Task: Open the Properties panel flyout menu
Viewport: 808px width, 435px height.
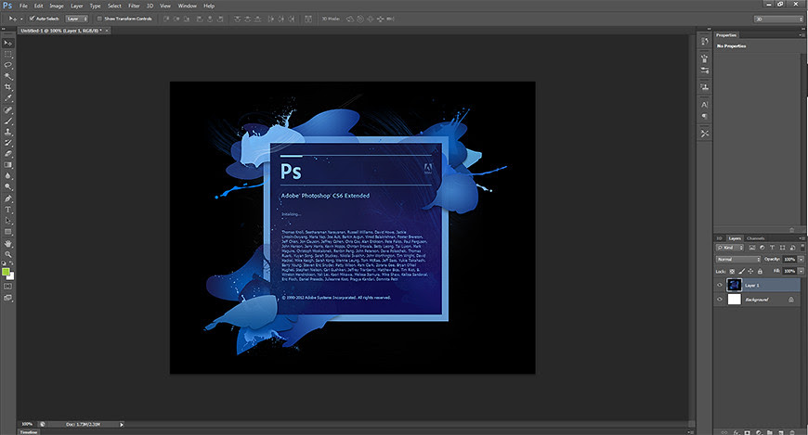Action: (x=801, y=35)
